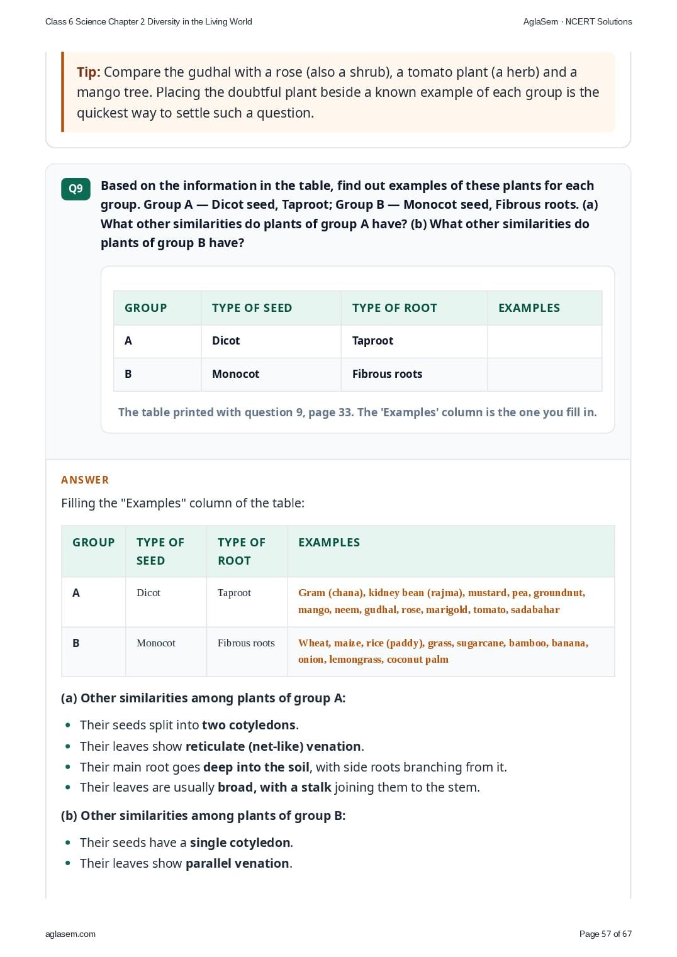
Task: Click the TYPE OF ROOT header in question table
Action: tap(415, 308)
